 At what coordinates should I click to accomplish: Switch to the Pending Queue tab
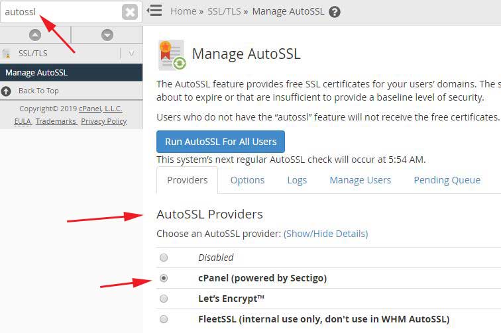[x=447, y=180]
